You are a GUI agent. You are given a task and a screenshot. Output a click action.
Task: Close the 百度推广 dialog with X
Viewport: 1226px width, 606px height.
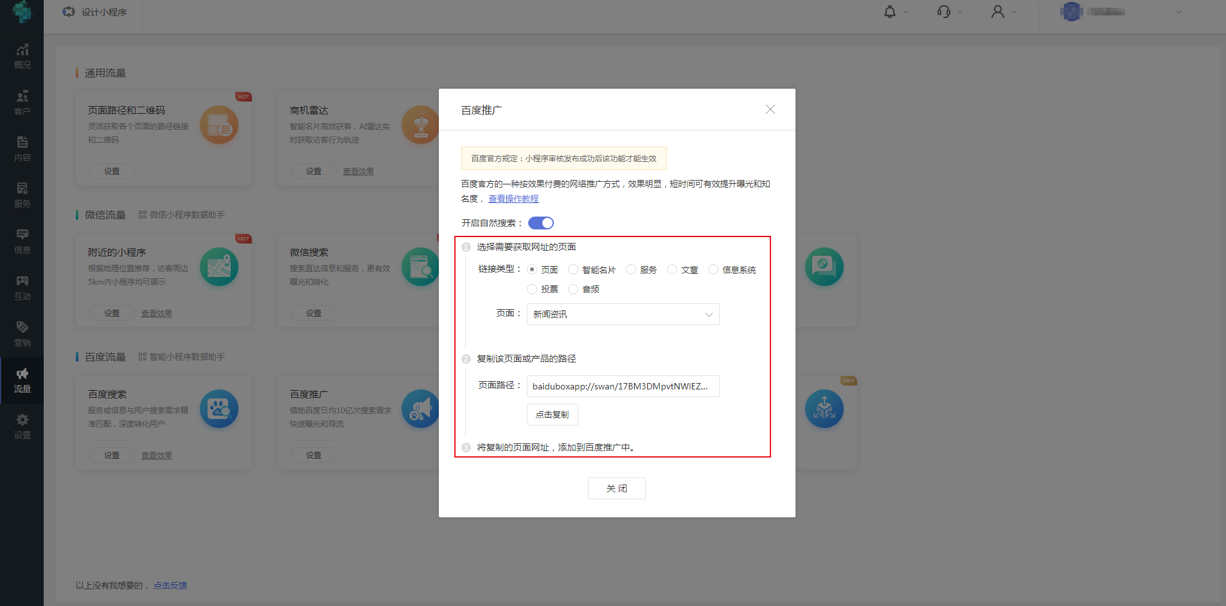(770, 110)
